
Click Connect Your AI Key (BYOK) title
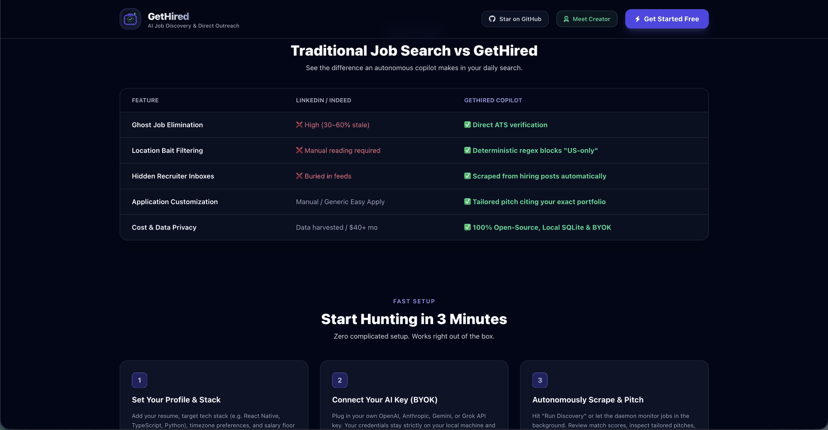click(385, 400)
